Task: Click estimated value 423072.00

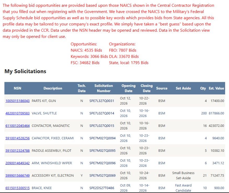Action: click(216, 126)
